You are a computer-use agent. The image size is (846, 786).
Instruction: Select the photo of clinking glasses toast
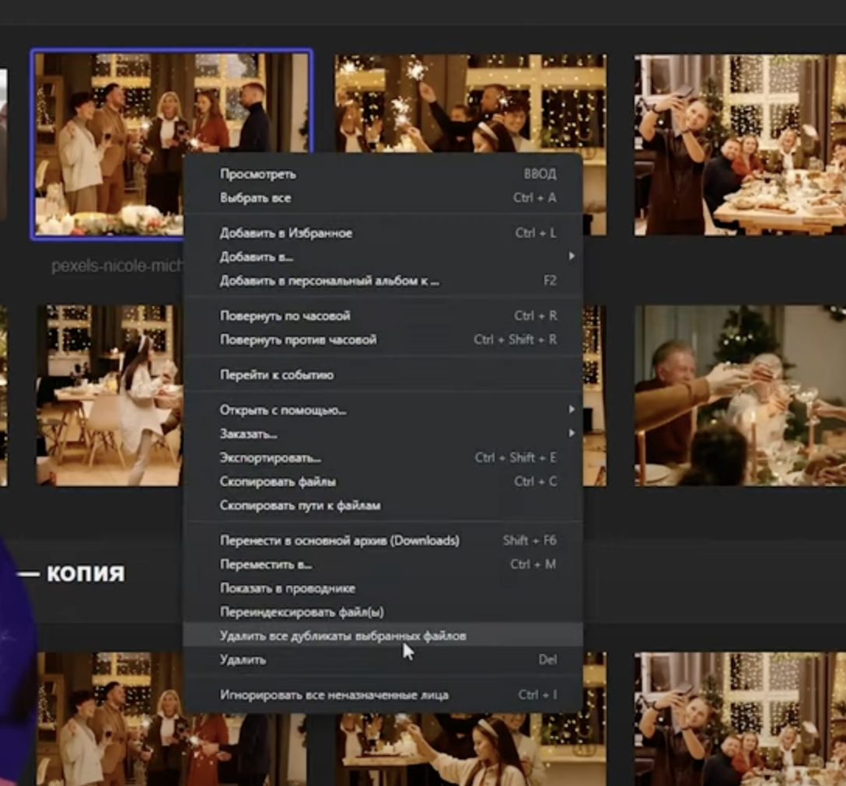click(740, 395)
